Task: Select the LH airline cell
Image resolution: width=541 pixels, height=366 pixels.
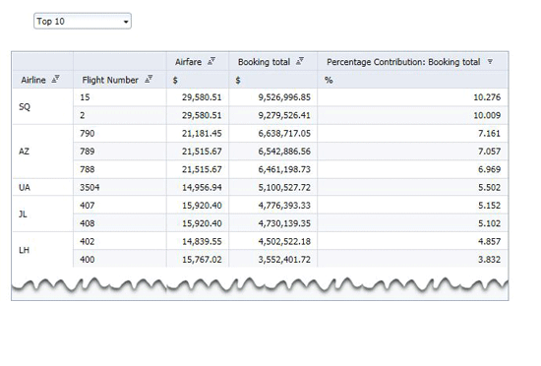Action: [42, 250]
